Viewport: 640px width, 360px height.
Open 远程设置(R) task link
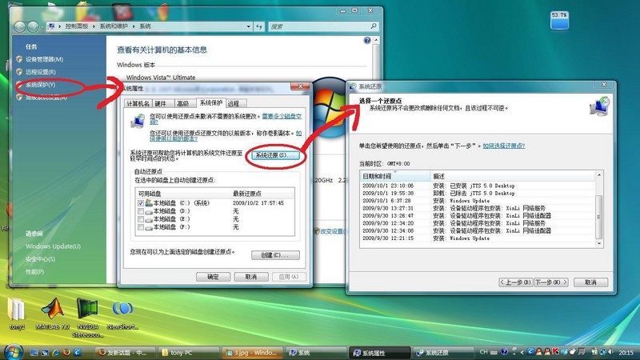click(41, 72)
